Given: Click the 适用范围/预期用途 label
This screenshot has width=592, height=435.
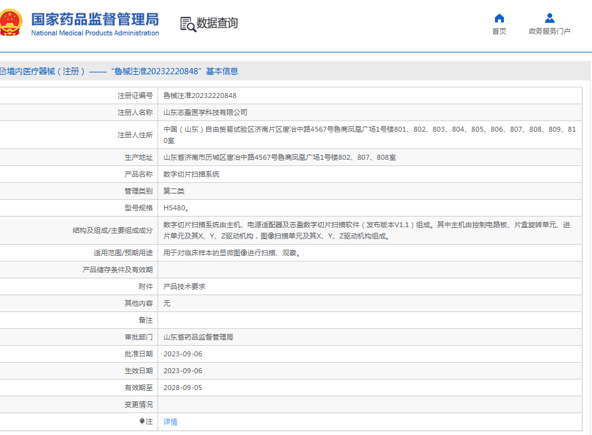Looking at the screenshot, I should click(123, 253).
